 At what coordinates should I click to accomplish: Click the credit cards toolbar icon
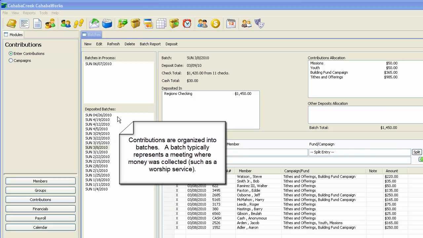[x=148, y=23]
